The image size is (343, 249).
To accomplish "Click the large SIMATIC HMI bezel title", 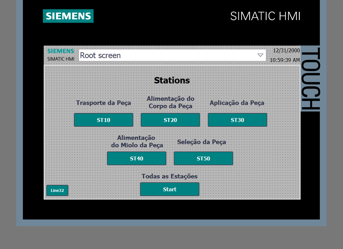I will (x=265, y=16).
